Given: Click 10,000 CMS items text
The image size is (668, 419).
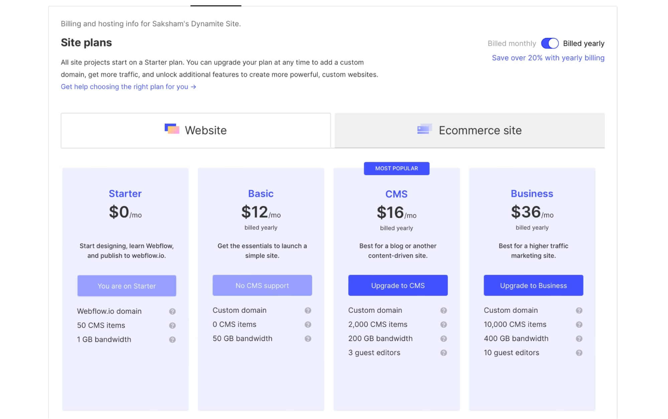Looking at the screenshot, I should pos(515,324).
